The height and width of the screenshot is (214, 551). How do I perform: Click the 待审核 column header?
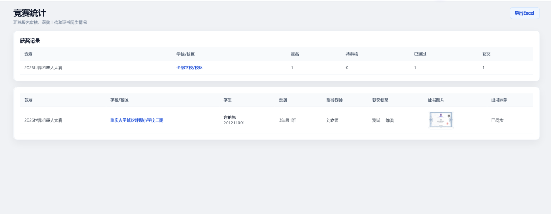pyautogui.click(x=352, y=54)
